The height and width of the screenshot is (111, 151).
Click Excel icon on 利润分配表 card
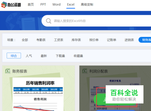coord(85,71)
